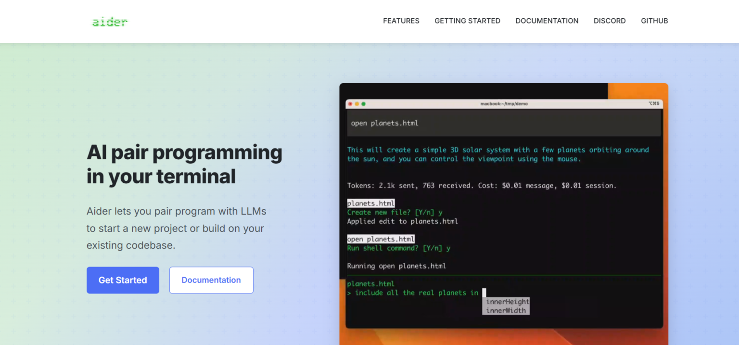The image size is (739, 345).
Task: Click the blue Get Started button
Action: (x=123, y=280)
